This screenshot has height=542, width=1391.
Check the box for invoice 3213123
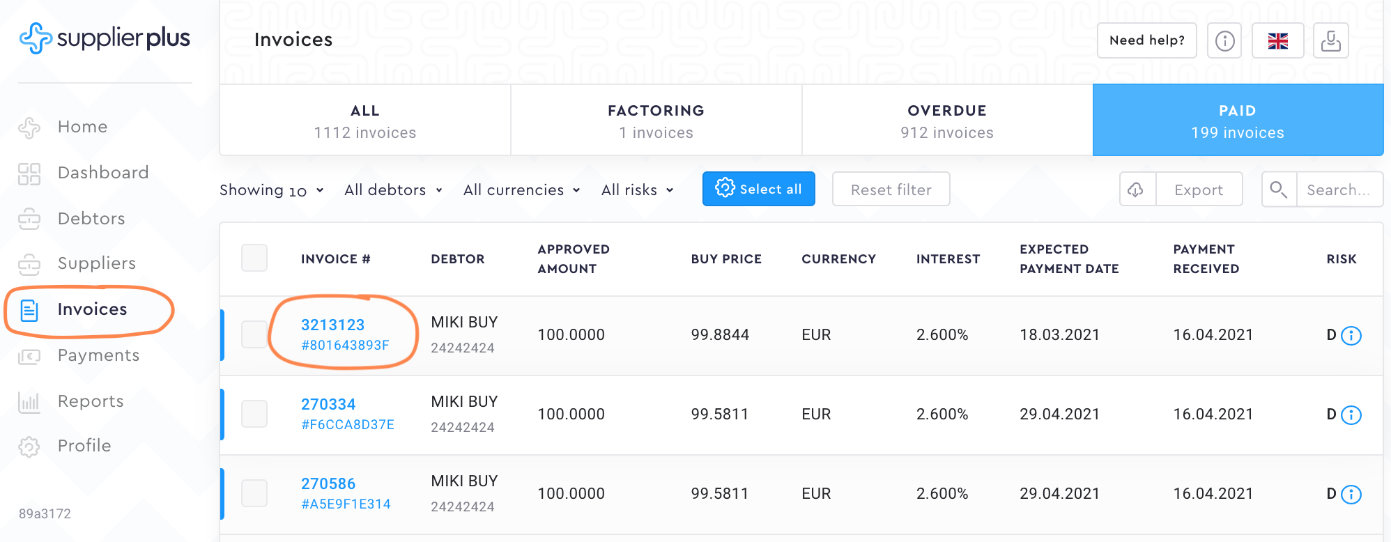pyautogui.click(x=254, y=334)
